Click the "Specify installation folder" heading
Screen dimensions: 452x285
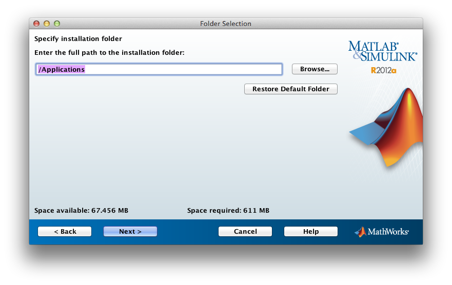click(78, 39)
